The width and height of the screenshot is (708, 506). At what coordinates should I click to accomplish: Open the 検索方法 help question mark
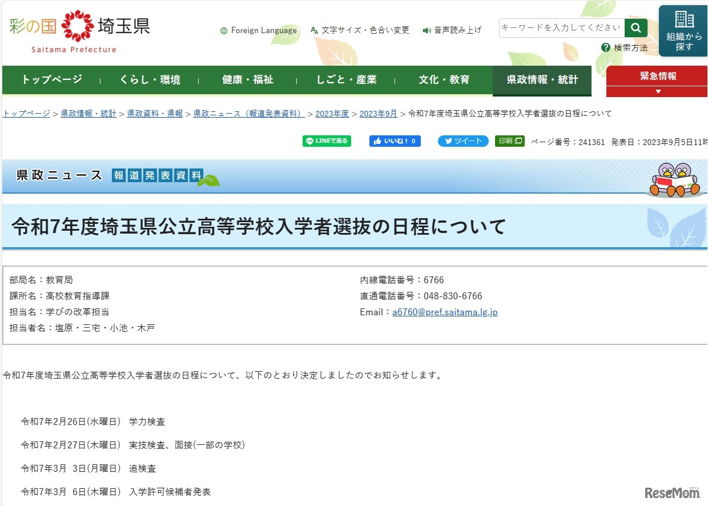[x=605, y=48]
